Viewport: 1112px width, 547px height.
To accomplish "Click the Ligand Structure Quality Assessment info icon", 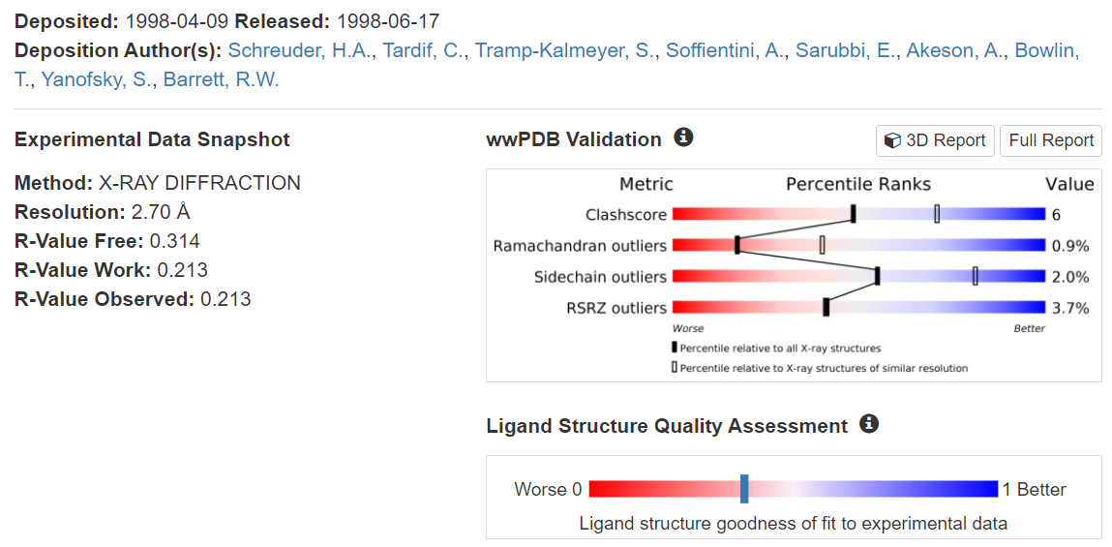I will (869, 424).
